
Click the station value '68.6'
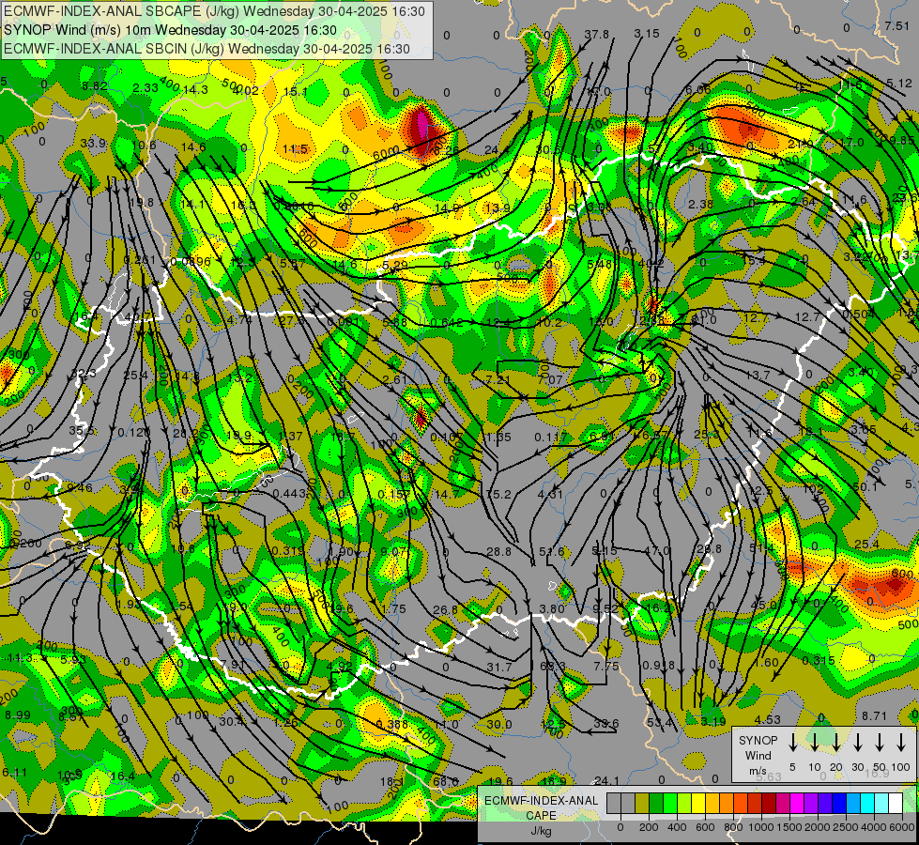pos(446,782)
